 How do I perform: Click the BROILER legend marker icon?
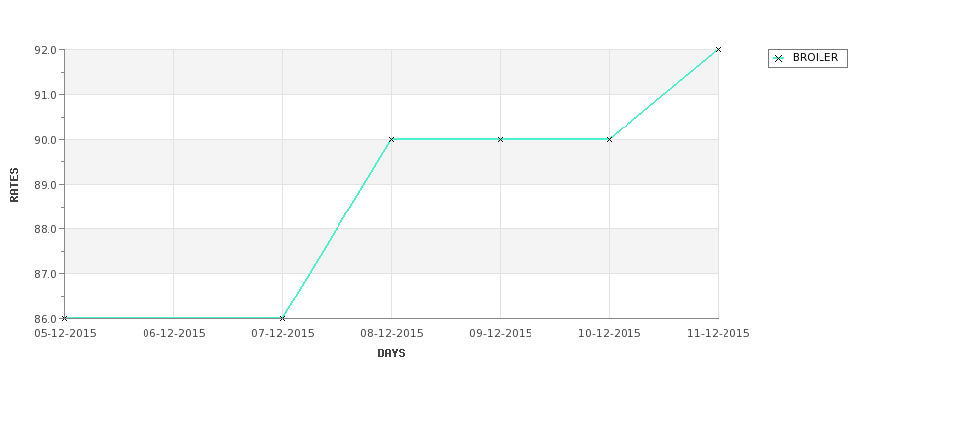point(779,59)
